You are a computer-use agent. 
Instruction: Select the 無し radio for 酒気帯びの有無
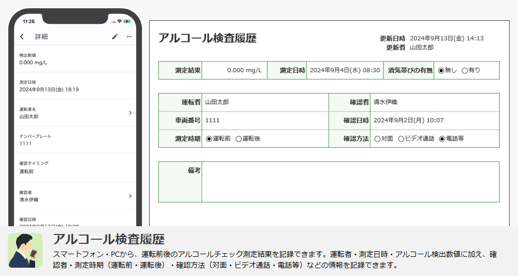441,71
